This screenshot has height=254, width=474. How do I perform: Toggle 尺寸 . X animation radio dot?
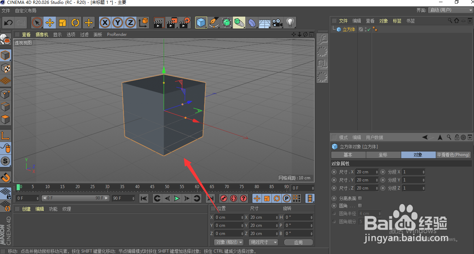click(334, 172)
